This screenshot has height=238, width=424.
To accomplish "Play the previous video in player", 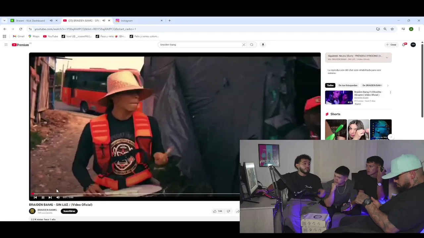I will pyautogui.click(x=35, y=197).
